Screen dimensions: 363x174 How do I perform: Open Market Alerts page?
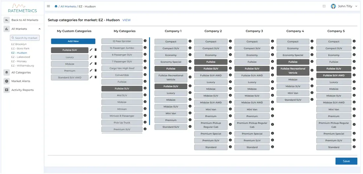tap(20, 81)
